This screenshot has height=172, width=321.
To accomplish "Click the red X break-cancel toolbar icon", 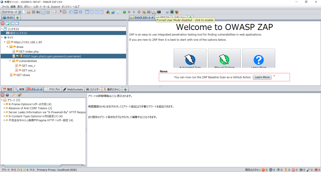I will (144, 12).
